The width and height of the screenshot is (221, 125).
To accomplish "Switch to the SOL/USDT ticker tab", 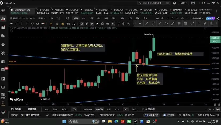I will (146, 11).
